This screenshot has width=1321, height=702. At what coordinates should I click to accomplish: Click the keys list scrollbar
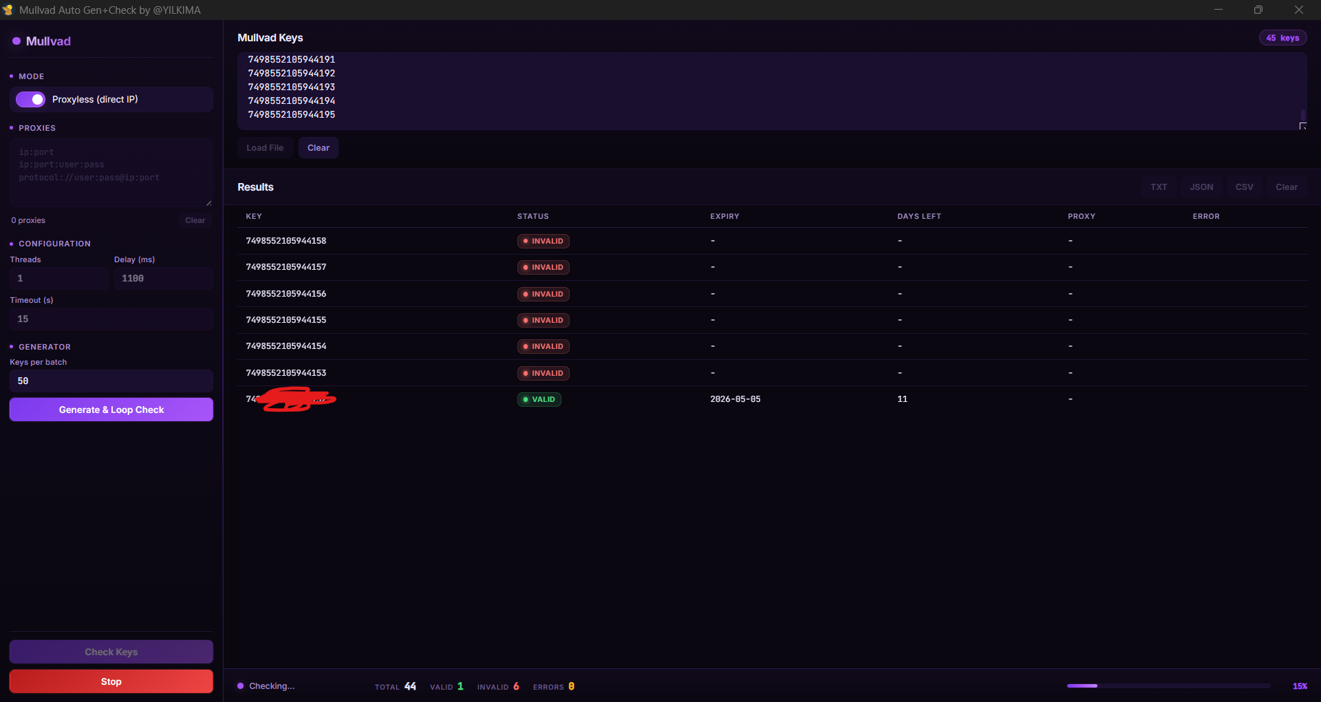(x=1302, y=114)
